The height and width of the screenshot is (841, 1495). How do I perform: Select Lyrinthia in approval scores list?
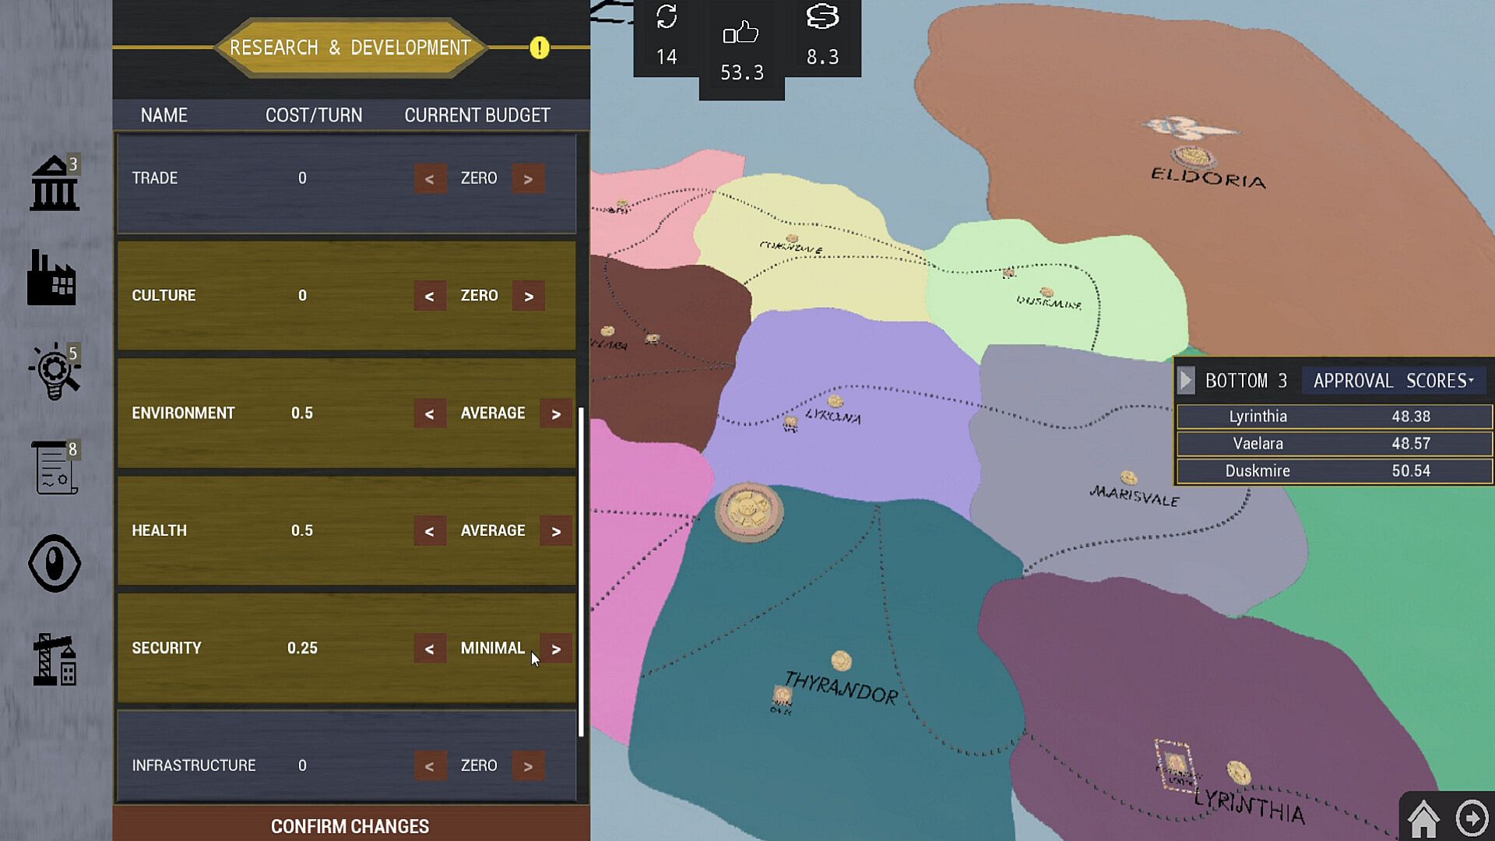coord(1334,417)
